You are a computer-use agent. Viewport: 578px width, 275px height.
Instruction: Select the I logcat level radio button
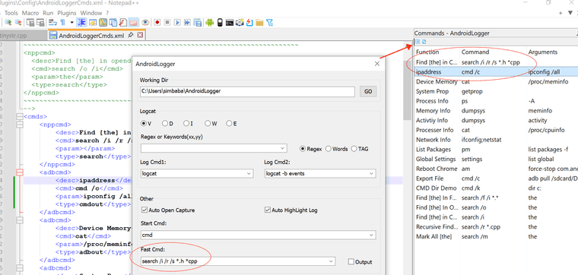point(186,123)
